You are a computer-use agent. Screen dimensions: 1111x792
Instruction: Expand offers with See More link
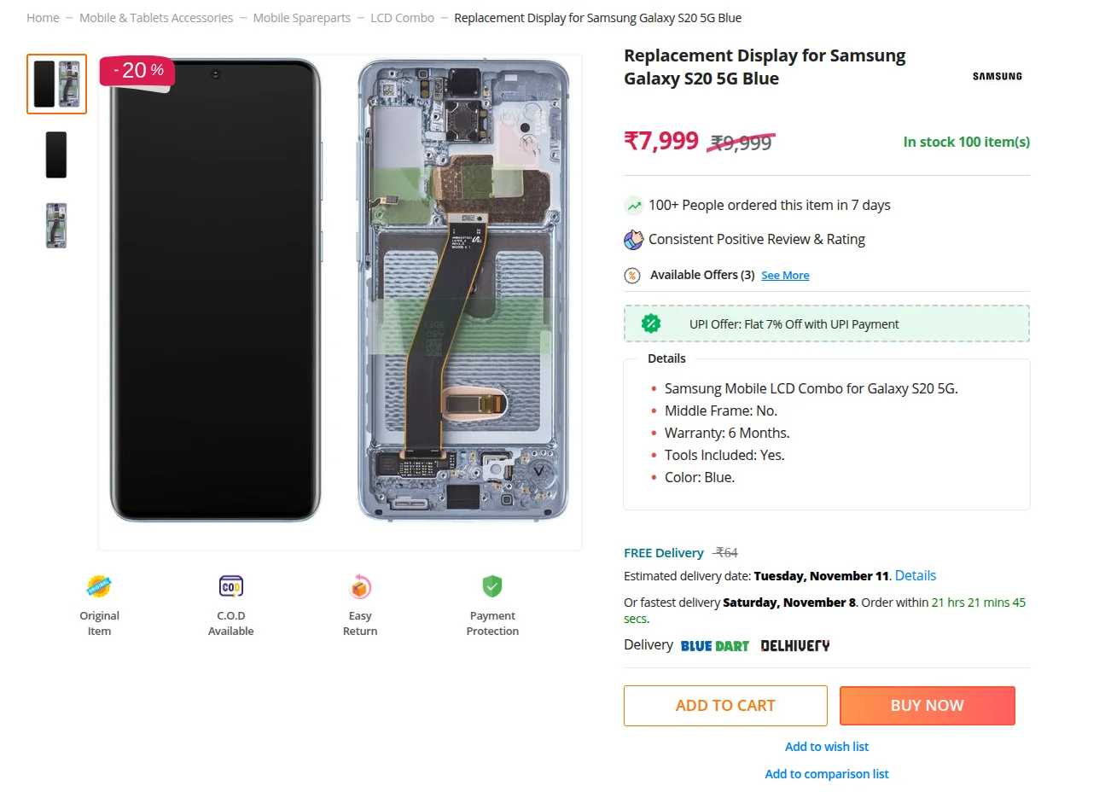(785, 276)
